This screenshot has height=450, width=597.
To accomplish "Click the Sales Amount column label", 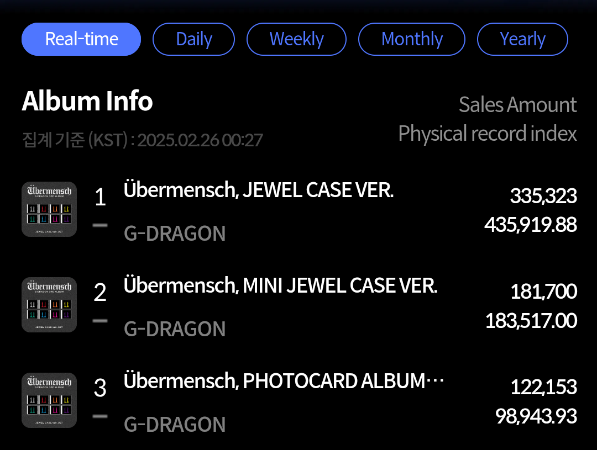I will click(x=517, y=105).
